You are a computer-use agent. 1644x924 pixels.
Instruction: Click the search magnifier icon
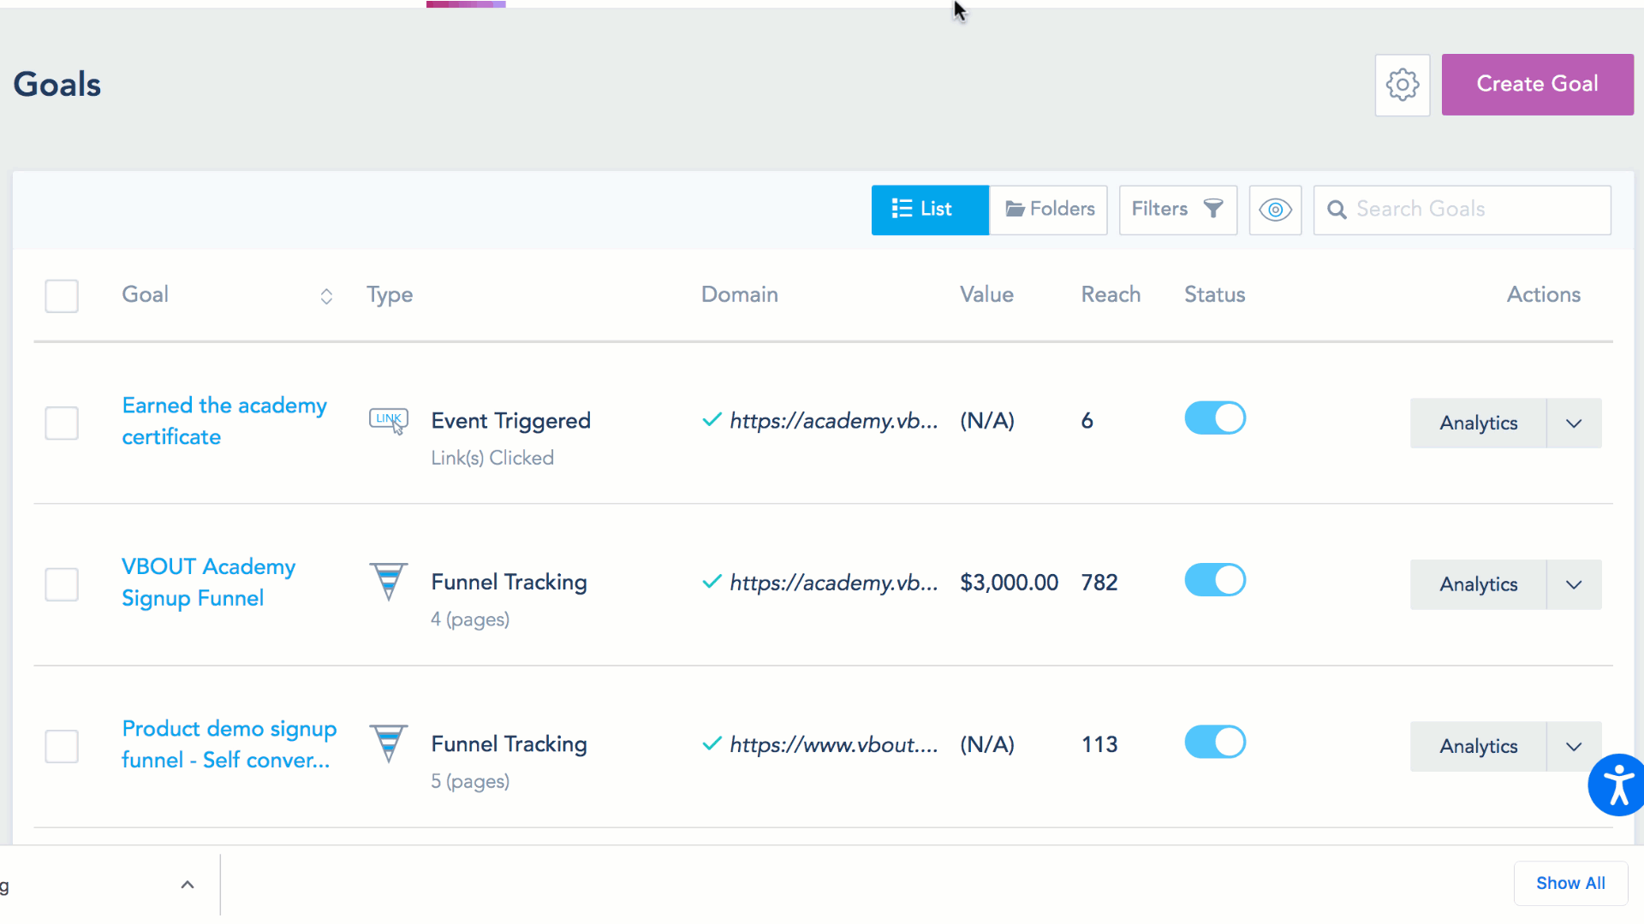tap(1336, 210)
